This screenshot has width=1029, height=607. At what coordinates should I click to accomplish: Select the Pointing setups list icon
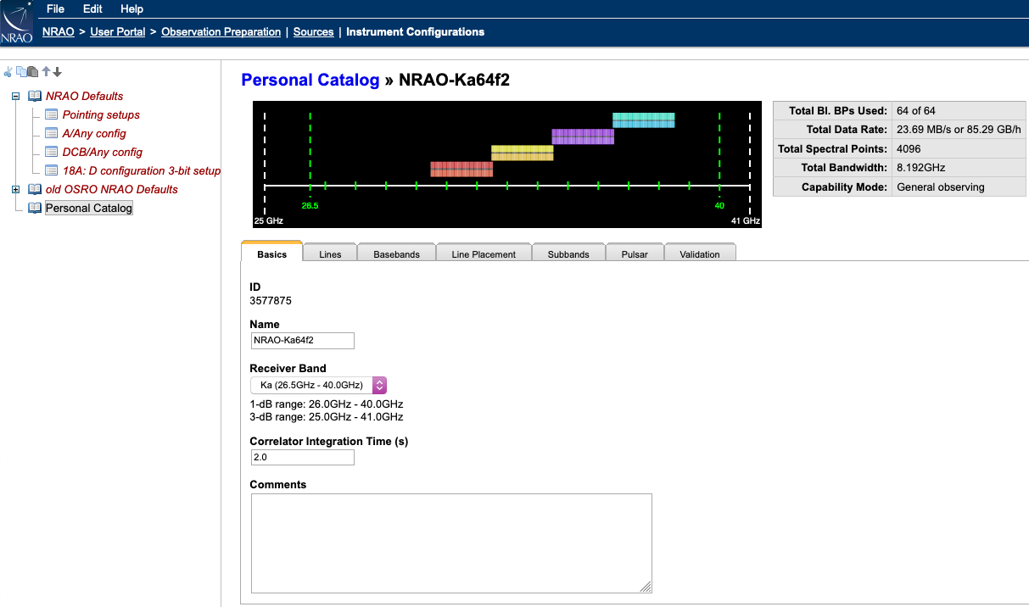pyautogui.click(x=51, y=114)
